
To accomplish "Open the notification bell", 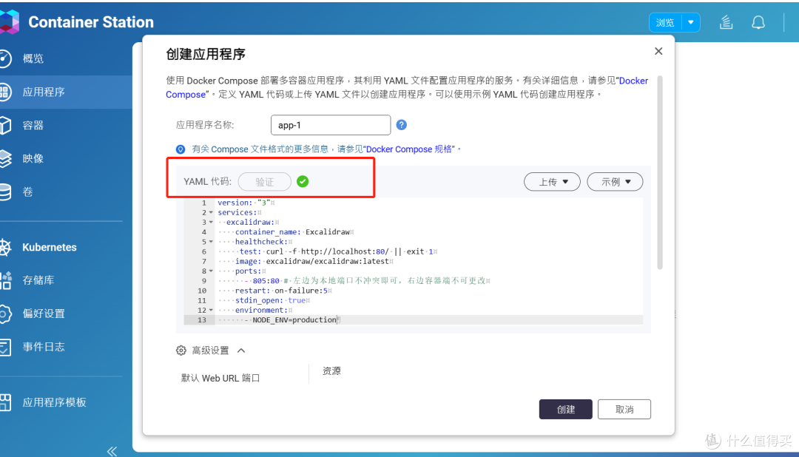I will click(x=758, y=22).
